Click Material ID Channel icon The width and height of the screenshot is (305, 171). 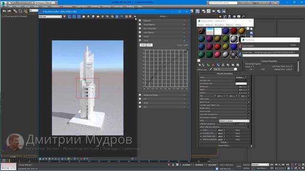(x=233, y=65)
